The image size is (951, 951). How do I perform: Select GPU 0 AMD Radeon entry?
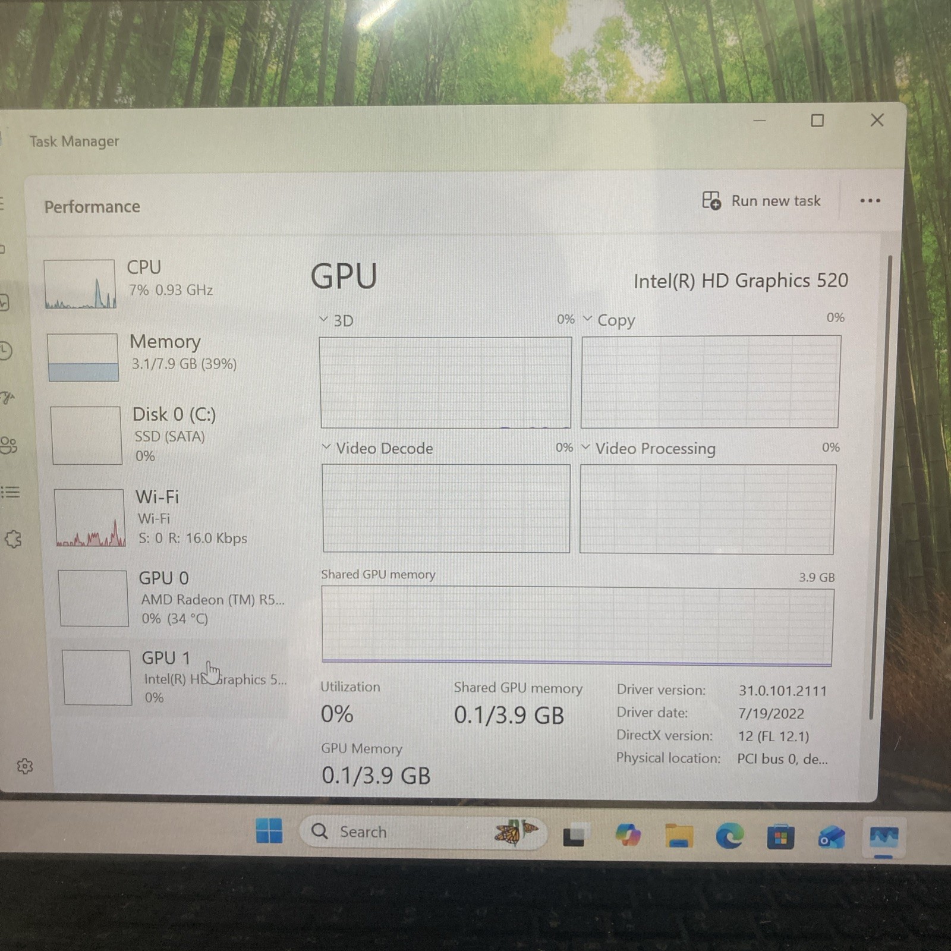click(x=171, y=597)
